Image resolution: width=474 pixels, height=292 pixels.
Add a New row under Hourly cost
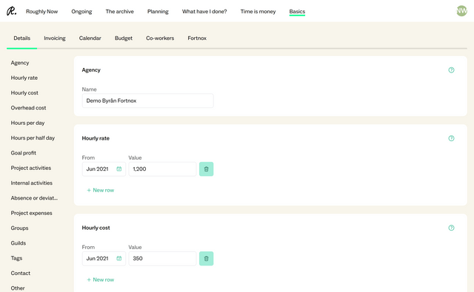click(101, 280)
